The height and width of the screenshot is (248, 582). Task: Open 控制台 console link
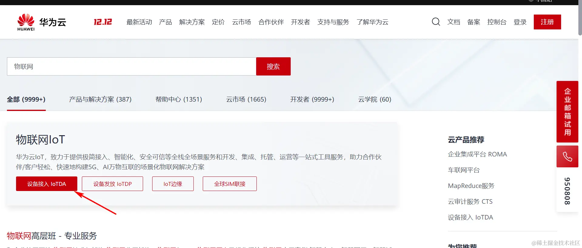(x=497, y=22)
